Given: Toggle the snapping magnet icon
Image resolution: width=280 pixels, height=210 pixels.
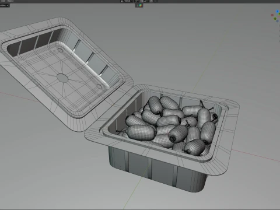Looking at the screenshot, I should tap(142, 1).
